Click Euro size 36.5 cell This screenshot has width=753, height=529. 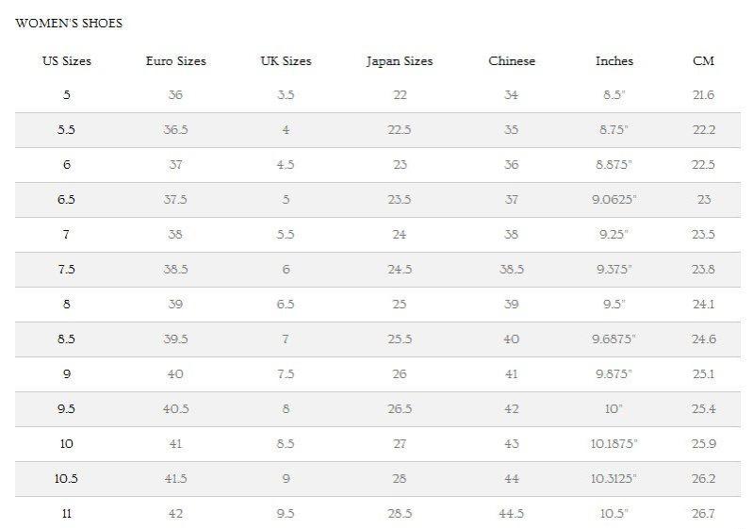click(175, 130)
